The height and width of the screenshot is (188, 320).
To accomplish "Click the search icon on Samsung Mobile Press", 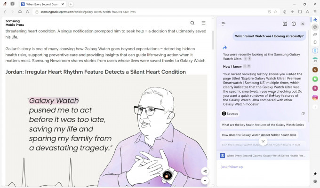I will (192, 23).
